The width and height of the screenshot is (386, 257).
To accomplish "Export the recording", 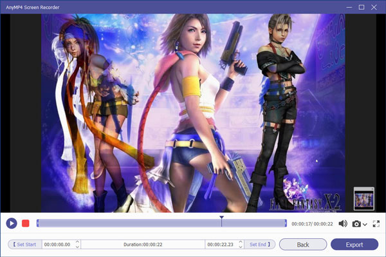I will pyautogui.click(x=354, y=244).
